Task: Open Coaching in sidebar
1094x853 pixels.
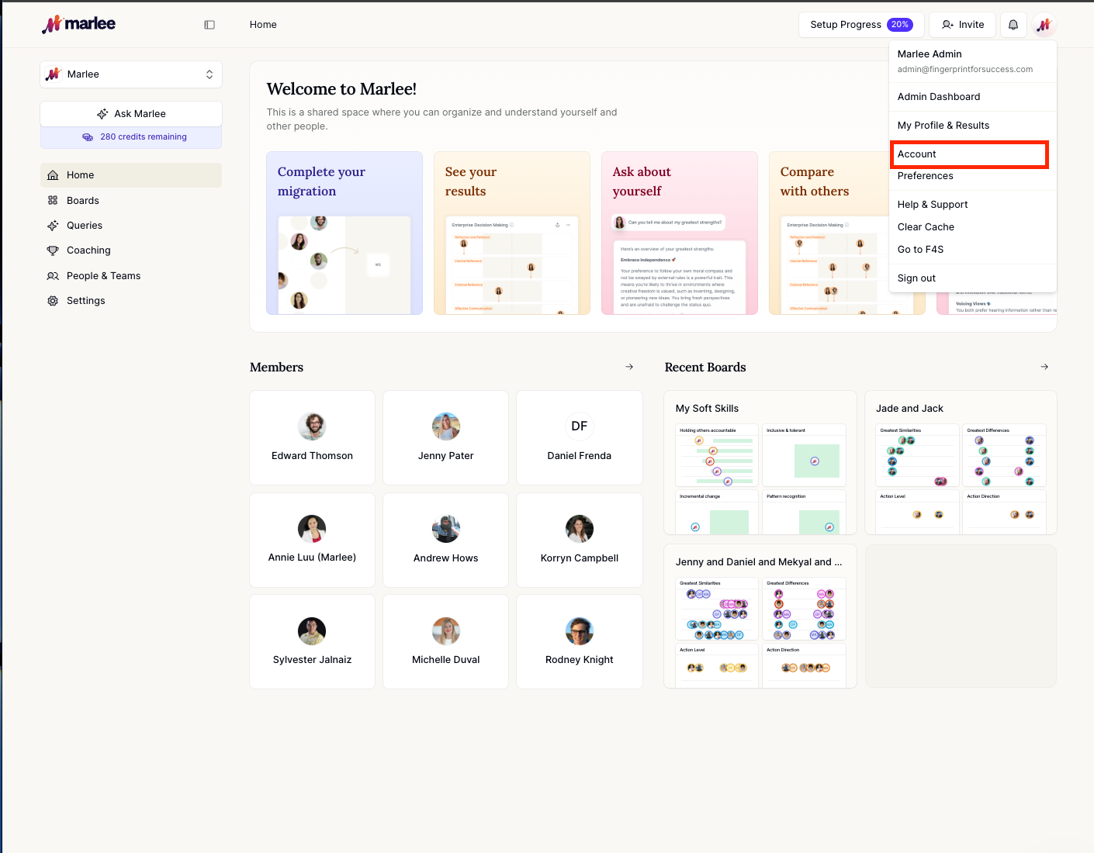Action: click(x=131, y=250)
